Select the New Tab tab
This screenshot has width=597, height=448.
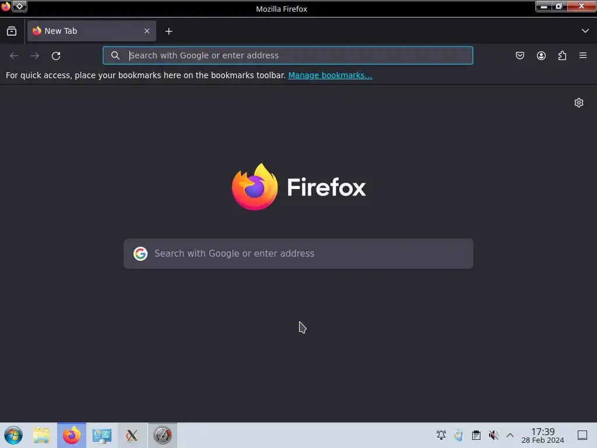(x=92, y=31)
